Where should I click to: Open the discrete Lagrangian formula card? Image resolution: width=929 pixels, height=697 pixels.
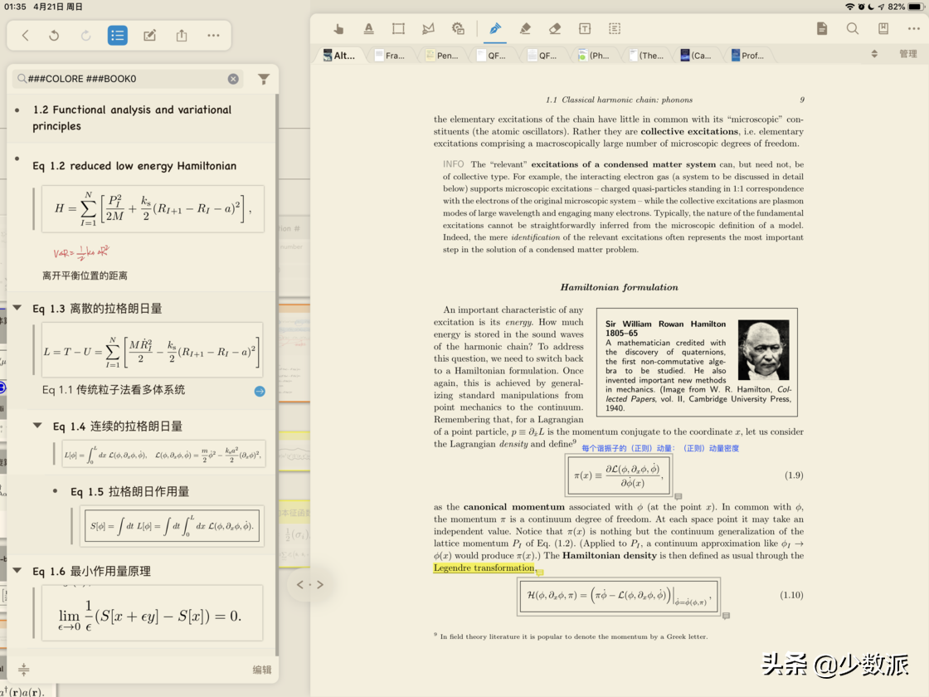[x=152, y=349]
